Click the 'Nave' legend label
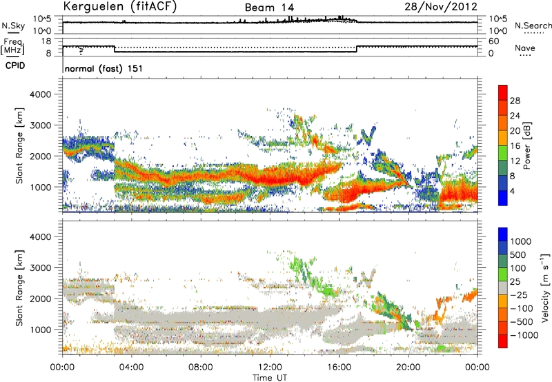The height and width of the screenshot is (382, 552). coord(525,48)
